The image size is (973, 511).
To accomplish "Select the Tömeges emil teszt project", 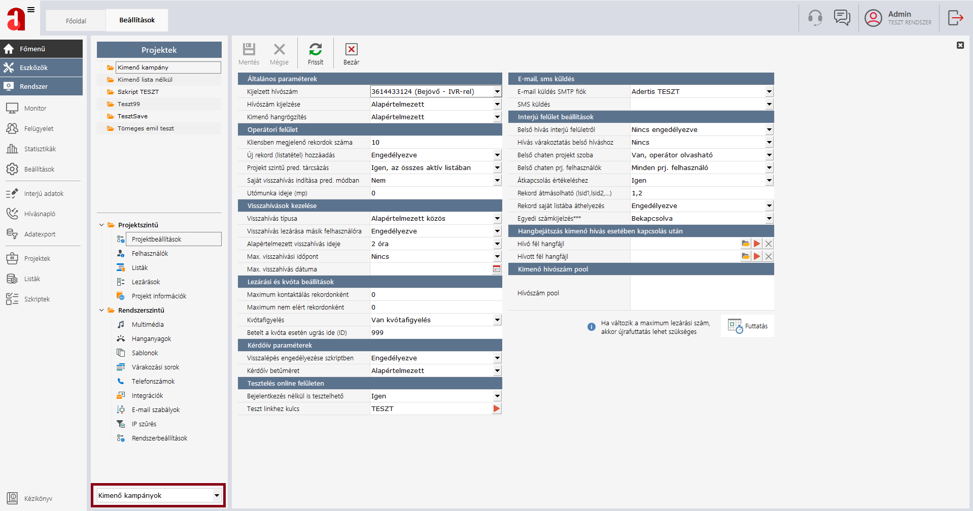I will pyautogui.click(x=146, y=128).
